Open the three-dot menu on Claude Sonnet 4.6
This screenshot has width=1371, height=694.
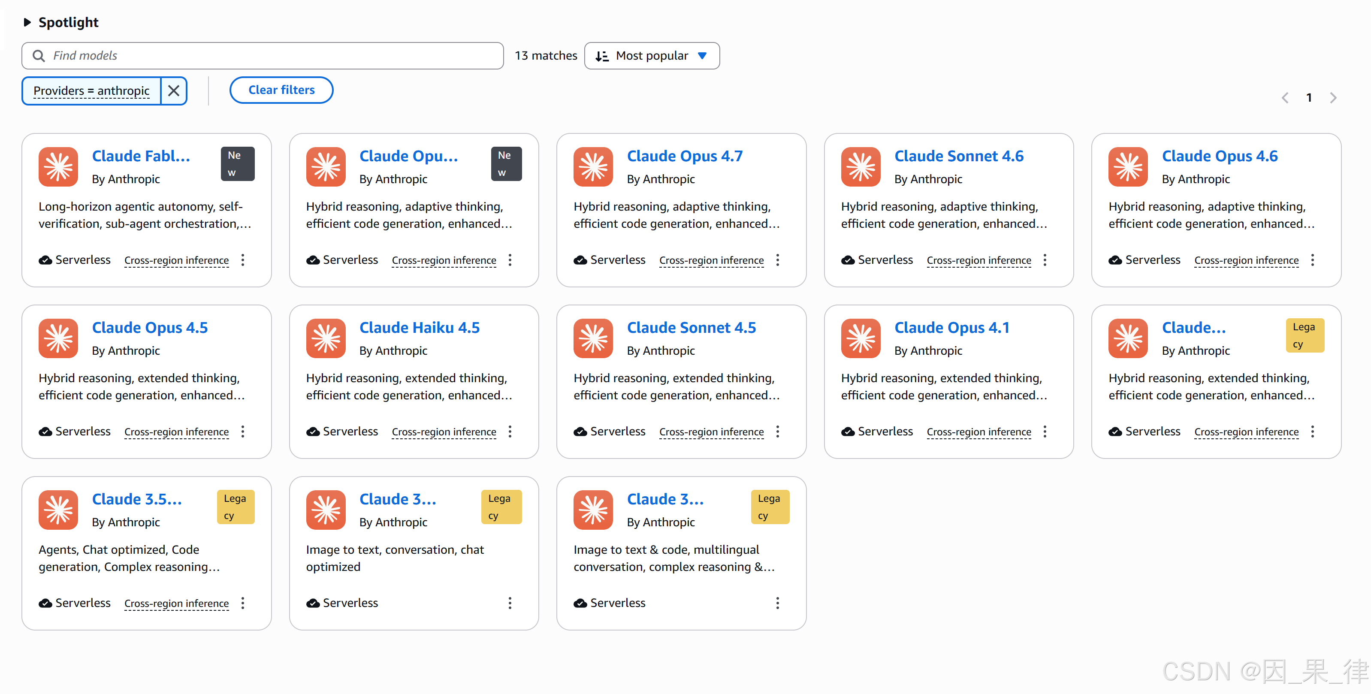(1045, 260)
